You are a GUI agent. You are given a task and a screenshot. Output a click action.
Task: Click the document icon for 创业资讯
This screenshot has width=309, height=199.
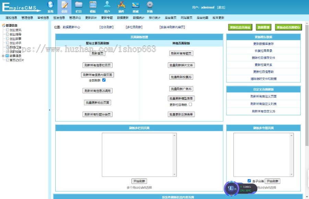(x=8, y=30)
